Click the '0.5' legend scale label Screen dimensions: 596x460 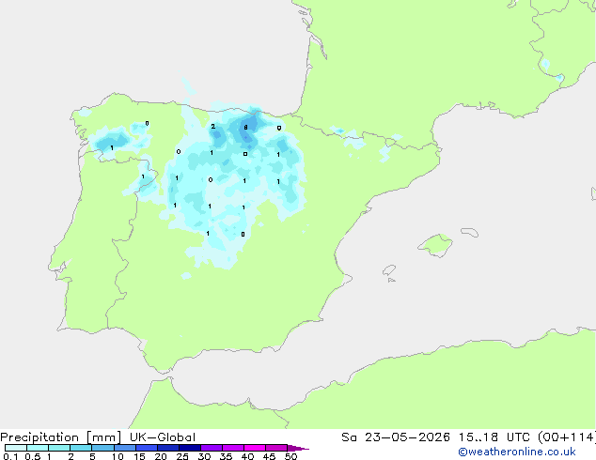(x=33, y=456)
